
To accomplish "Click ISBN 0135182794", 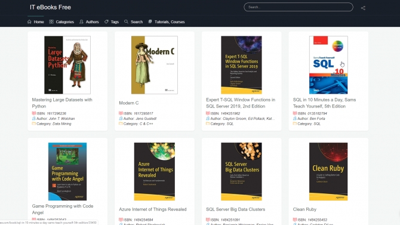I will pyautogui.click(x=318, y=113).
